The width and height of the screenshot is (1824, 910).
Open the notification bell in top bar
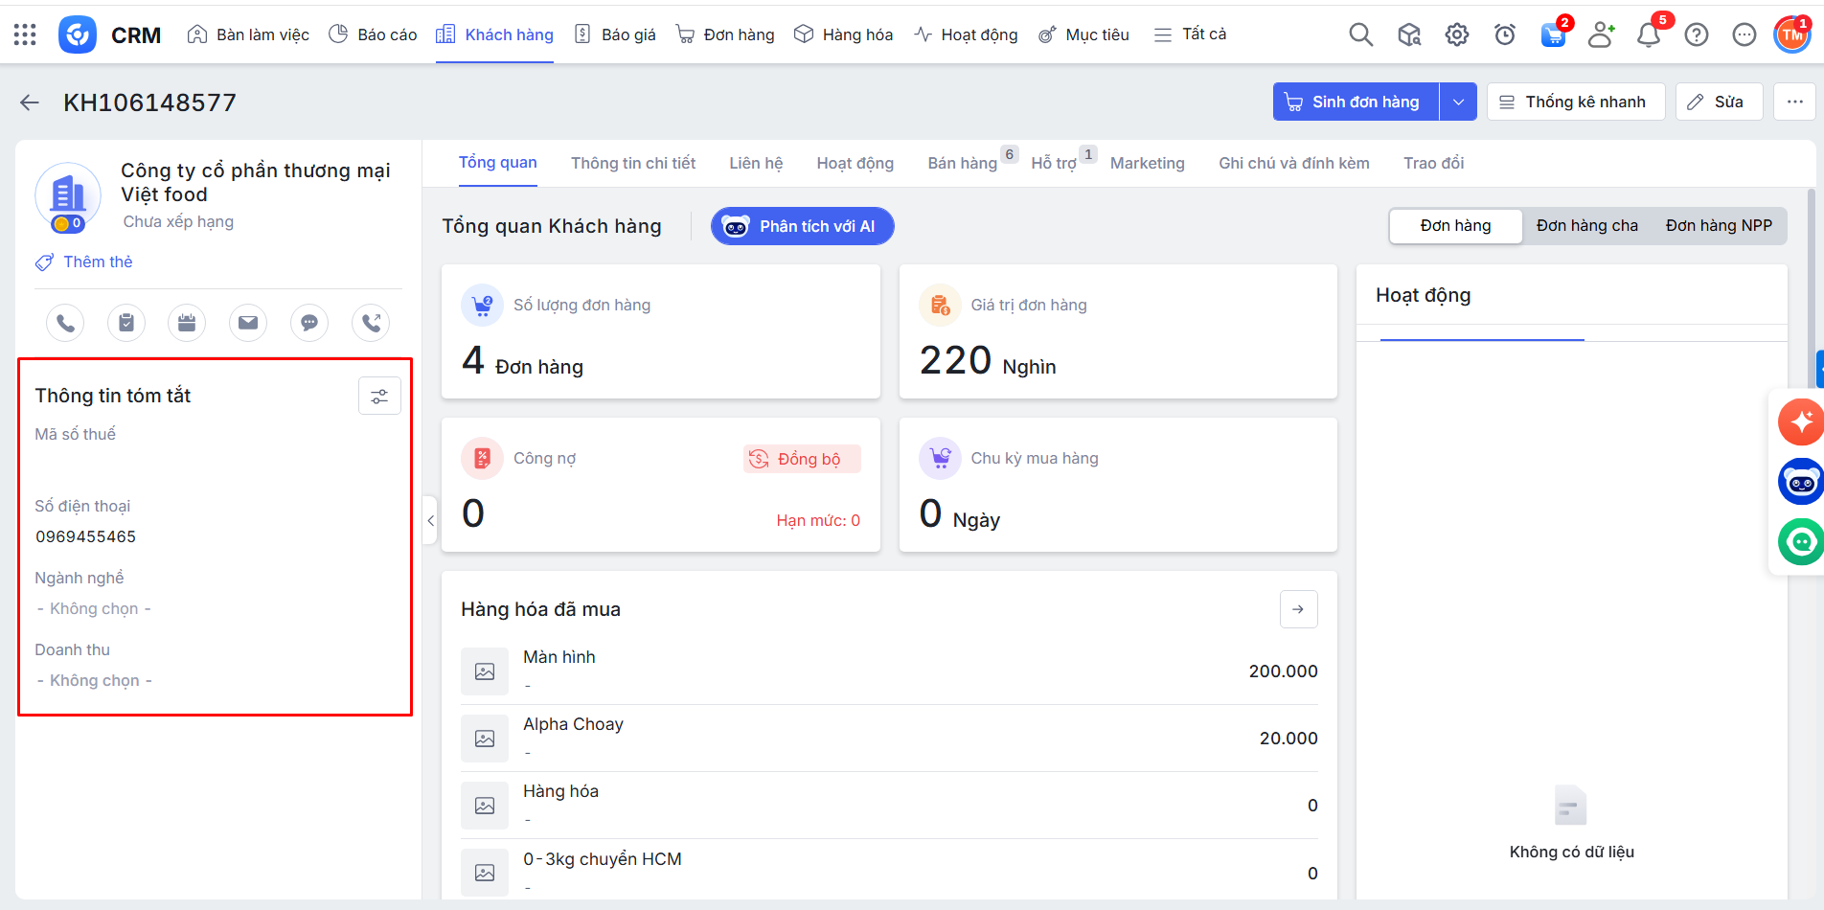(1648, 35)
